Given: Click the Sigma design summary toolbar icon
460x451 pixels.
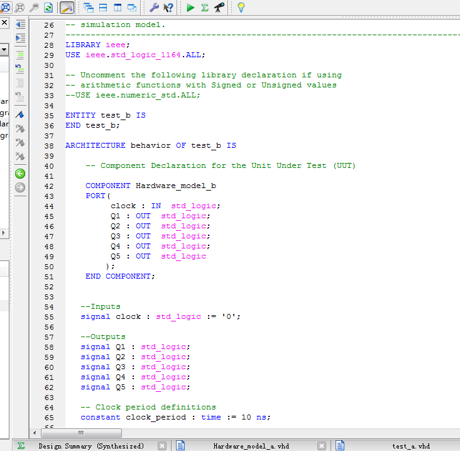Looking at the screenshot, I should [205, 8].
